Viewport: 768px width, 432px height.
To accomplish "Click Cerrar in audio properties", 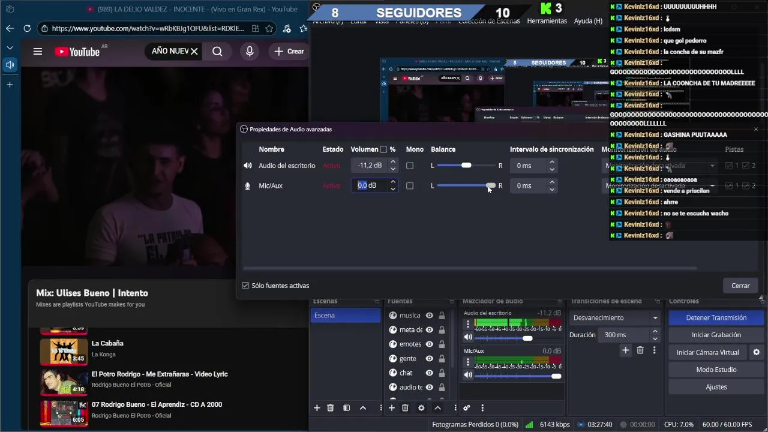I will coord(740,286).
